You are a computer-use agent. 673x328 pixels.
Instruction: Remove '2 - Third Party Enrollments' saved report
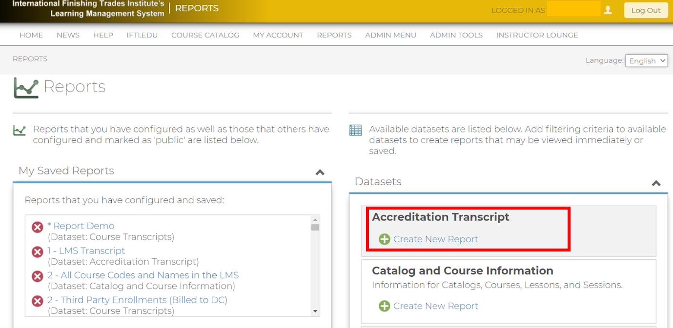click(38, 301)
